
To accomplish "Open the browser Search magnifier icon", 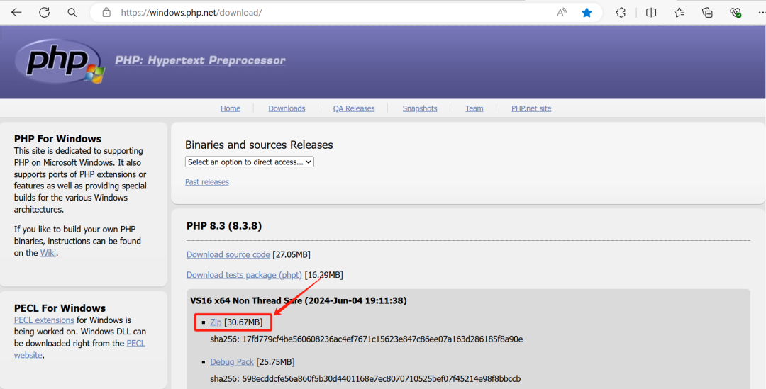I will click(72, 13).
